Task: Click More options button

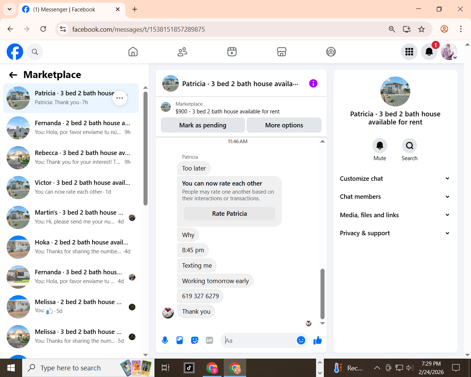Action: click(284, 125)
